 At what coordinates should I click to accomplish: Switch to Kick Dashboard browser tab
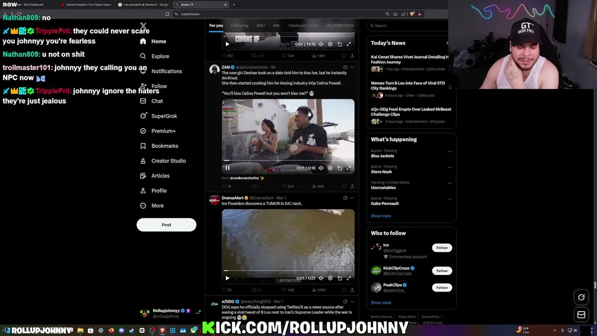29,5
